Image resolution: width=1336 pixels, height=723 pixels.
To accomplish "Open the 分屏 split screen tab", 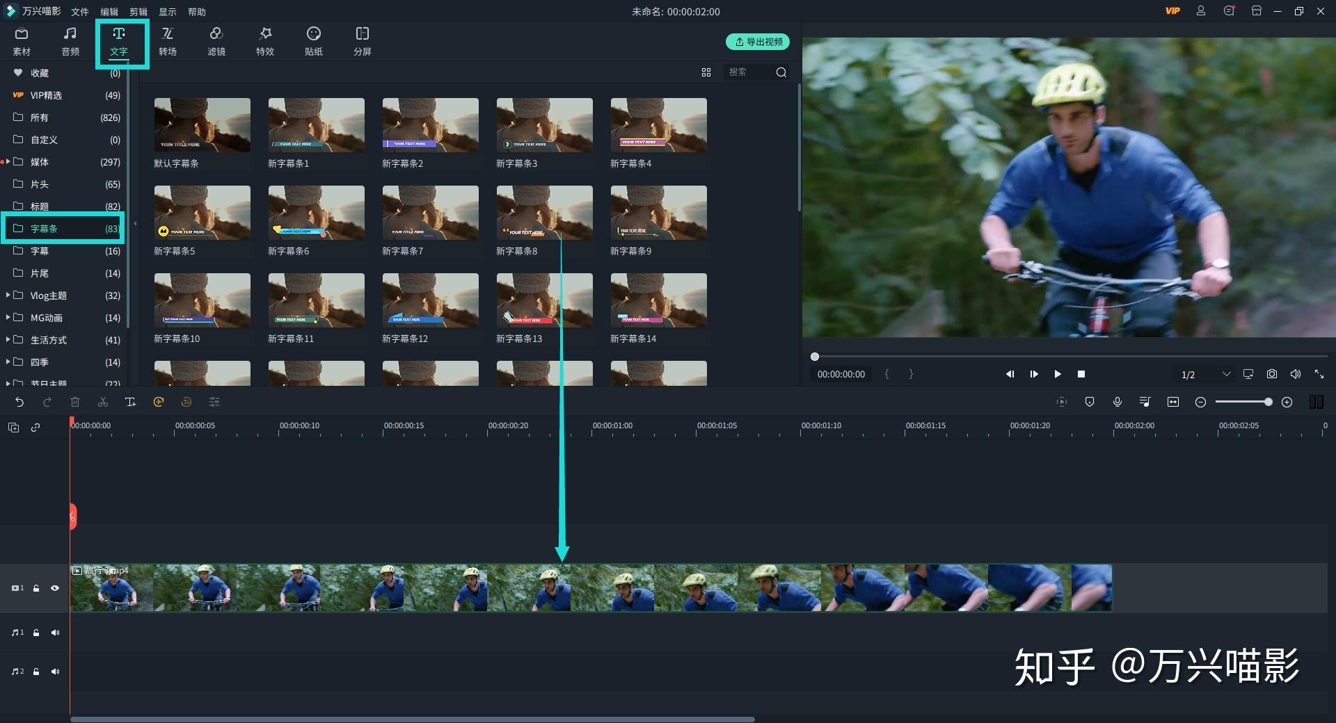I will (x=363, y=42).
